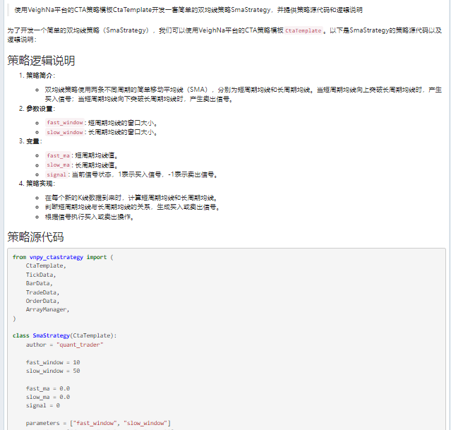Select the list item 参数设置
Screen dimensions: 451x430
[x=40, y=109]
